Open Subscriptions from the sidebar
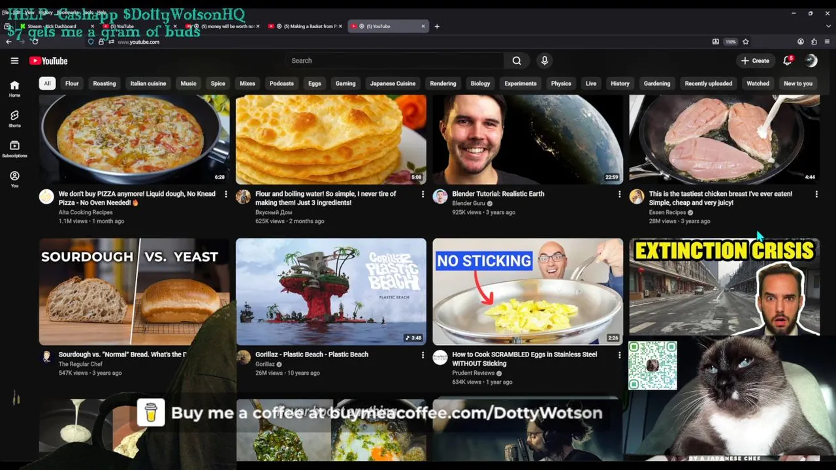Screen dimensions: 836x470 14,149
